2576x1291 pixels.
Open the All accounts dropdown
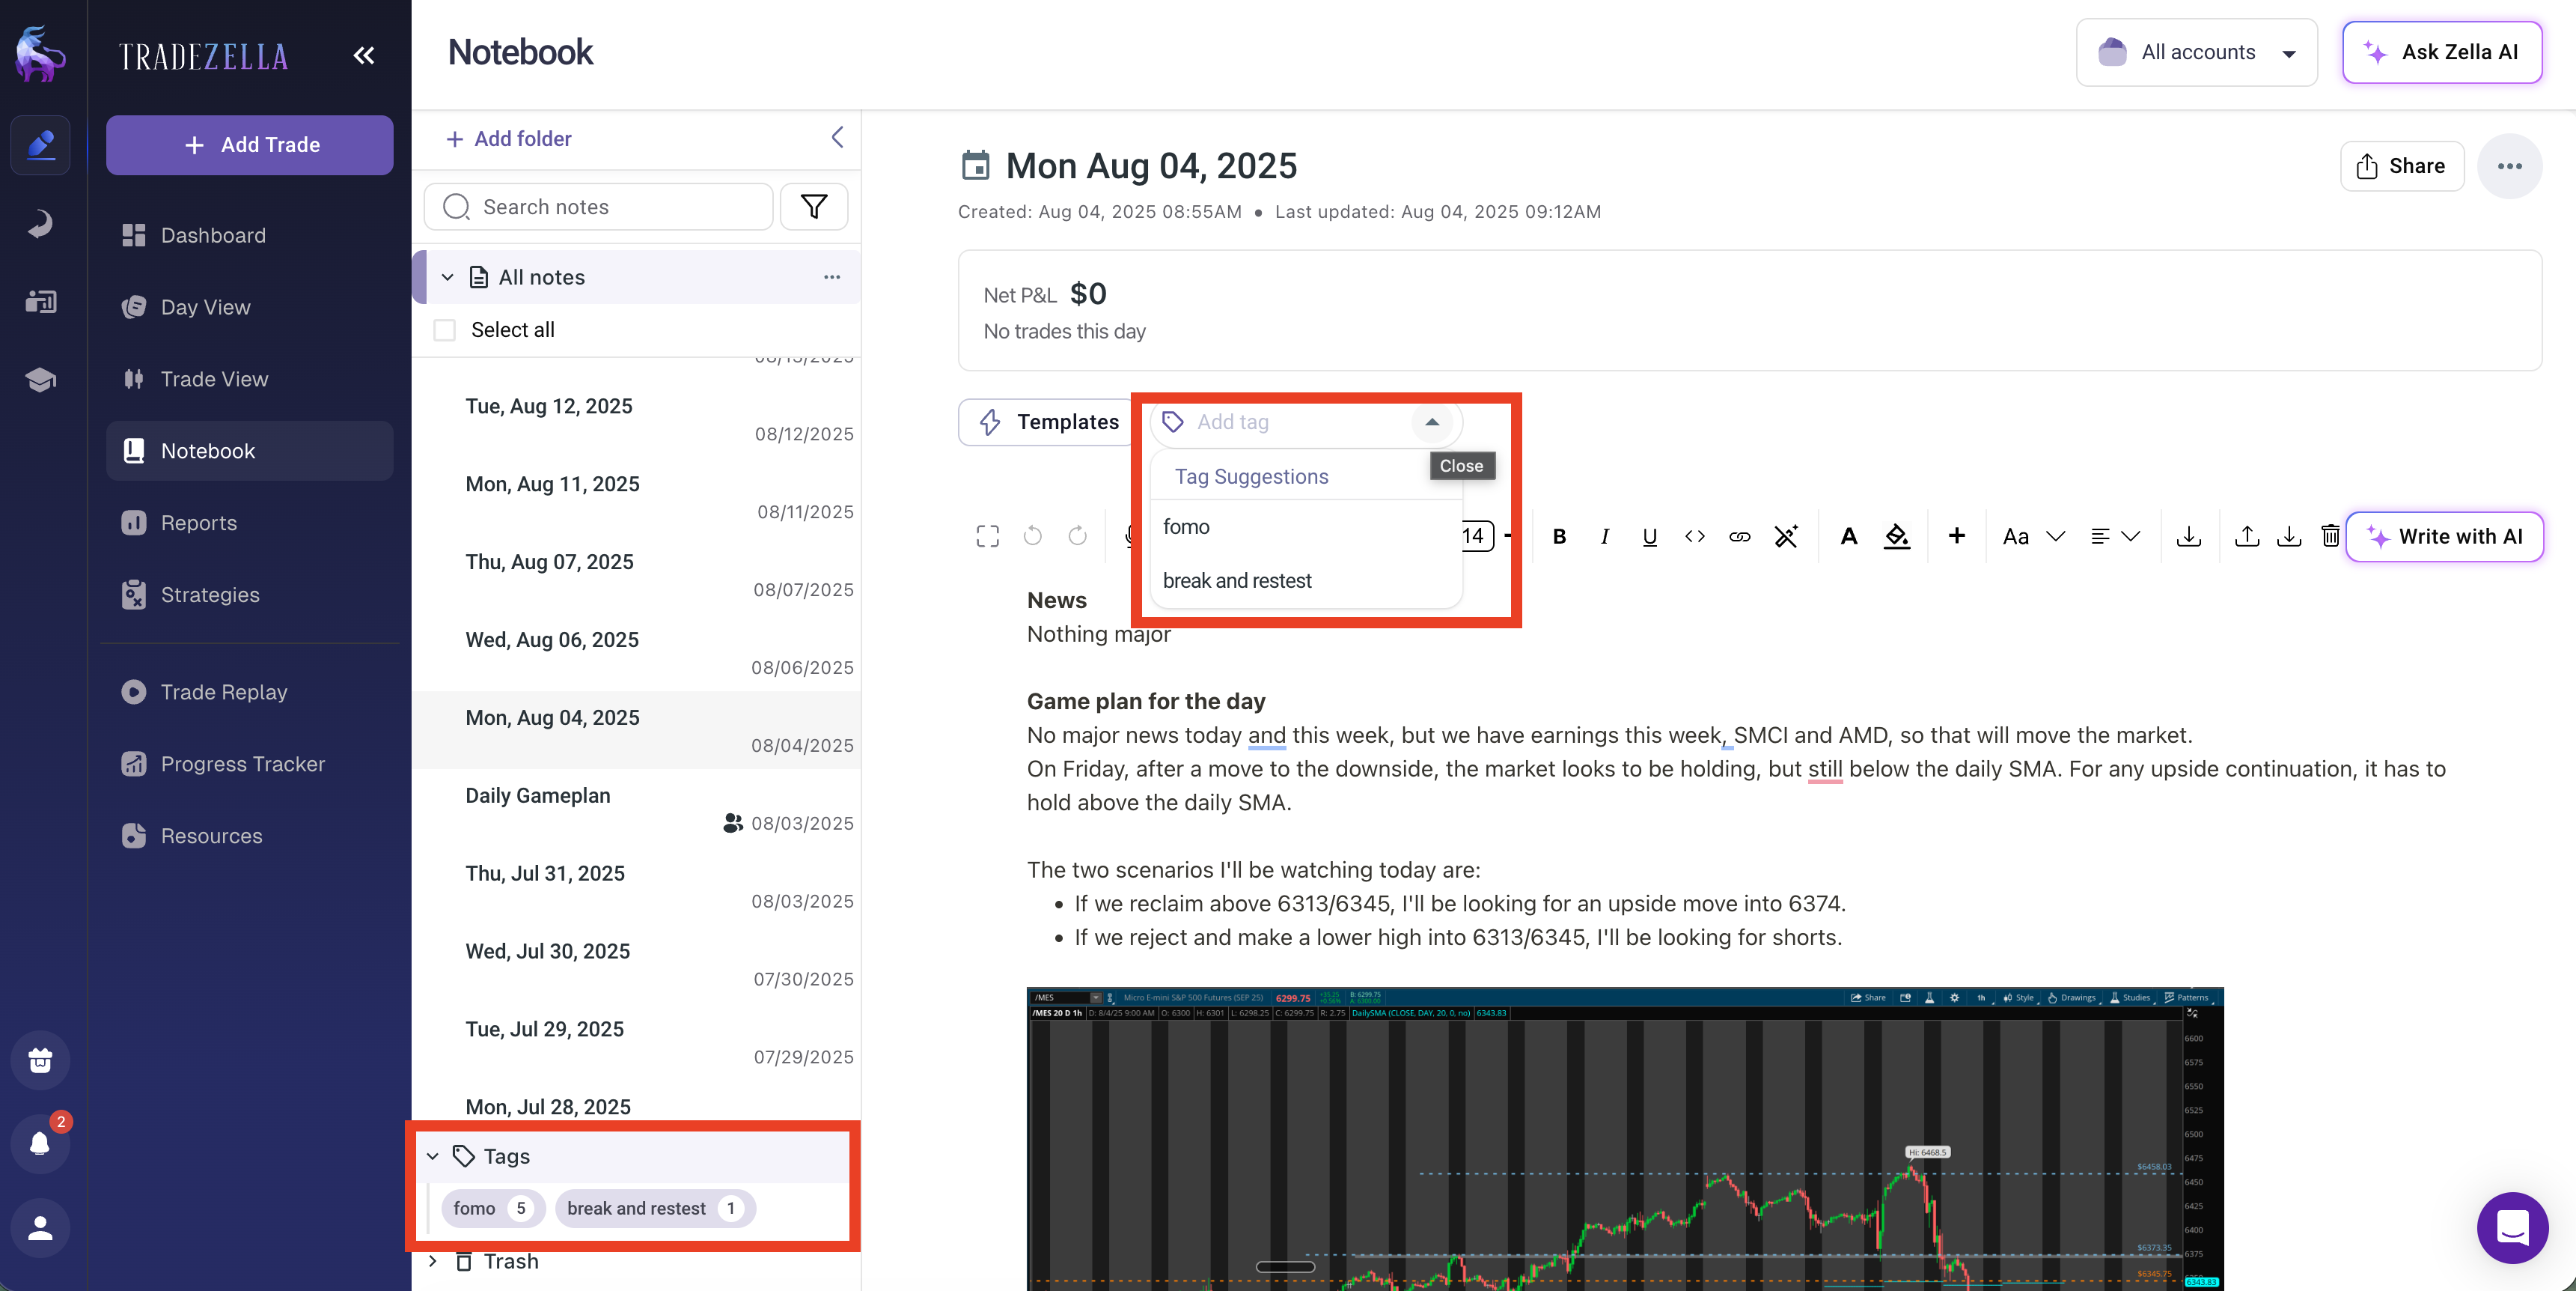(x=2196, y=52)
